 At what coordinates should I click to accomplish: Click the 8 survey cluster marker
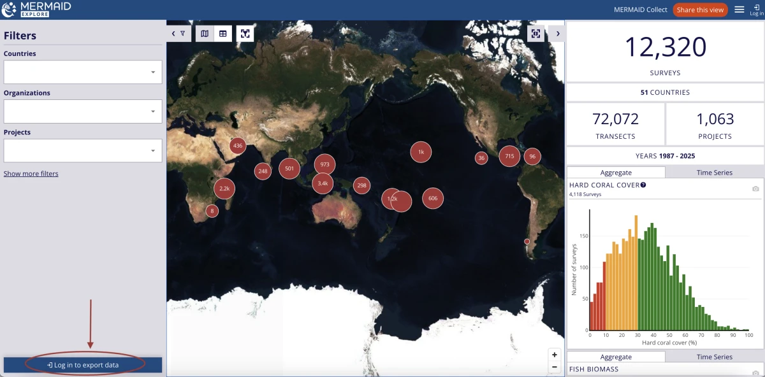(x=212, y=211)
